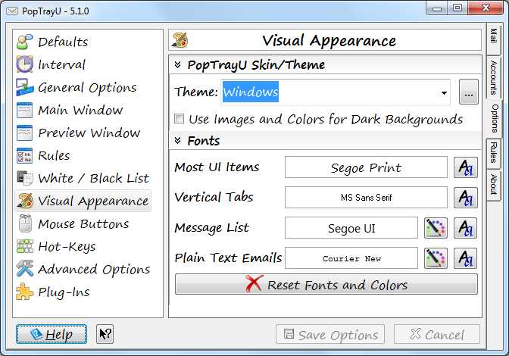This screenshot has width=509, height=356.
Task: Open font picker for Vertical Tabs
Action: click(x=466, y=198)
